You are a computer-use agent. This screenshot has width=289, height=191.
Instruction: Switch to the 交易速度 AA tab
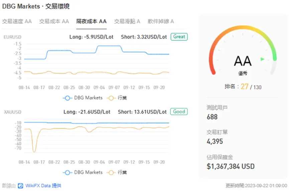(17, 21)
